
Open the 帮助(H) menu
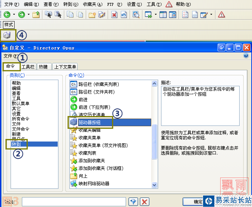pyautogui.click(x=183, y=4)
